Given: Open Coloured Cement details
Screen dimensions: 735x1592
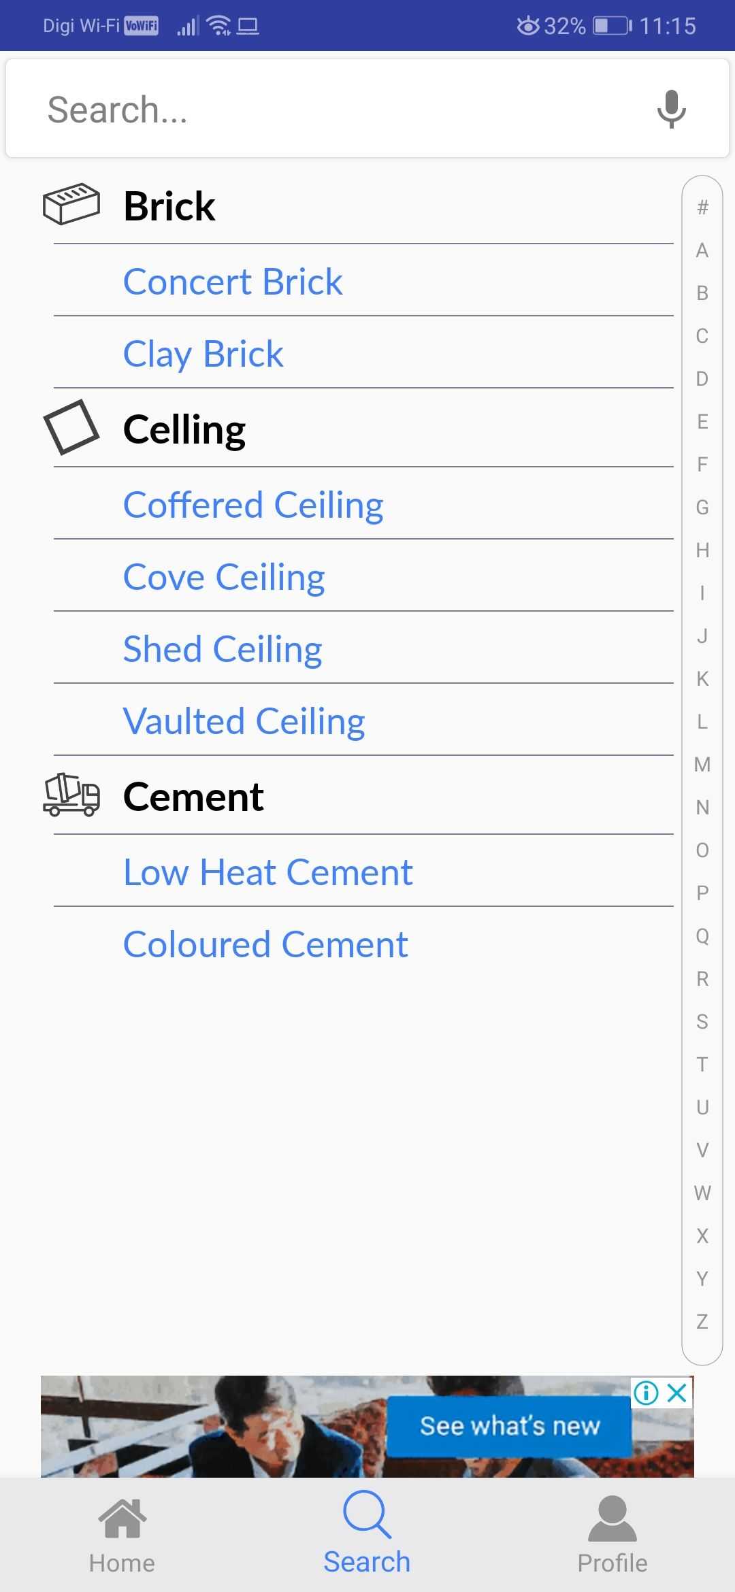Looking at the screenshot, I should click(265, 943).
